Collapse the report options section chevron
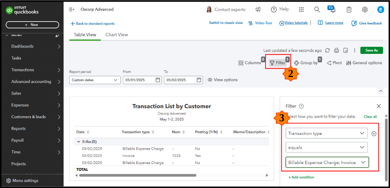 click(x=380, y=91)
